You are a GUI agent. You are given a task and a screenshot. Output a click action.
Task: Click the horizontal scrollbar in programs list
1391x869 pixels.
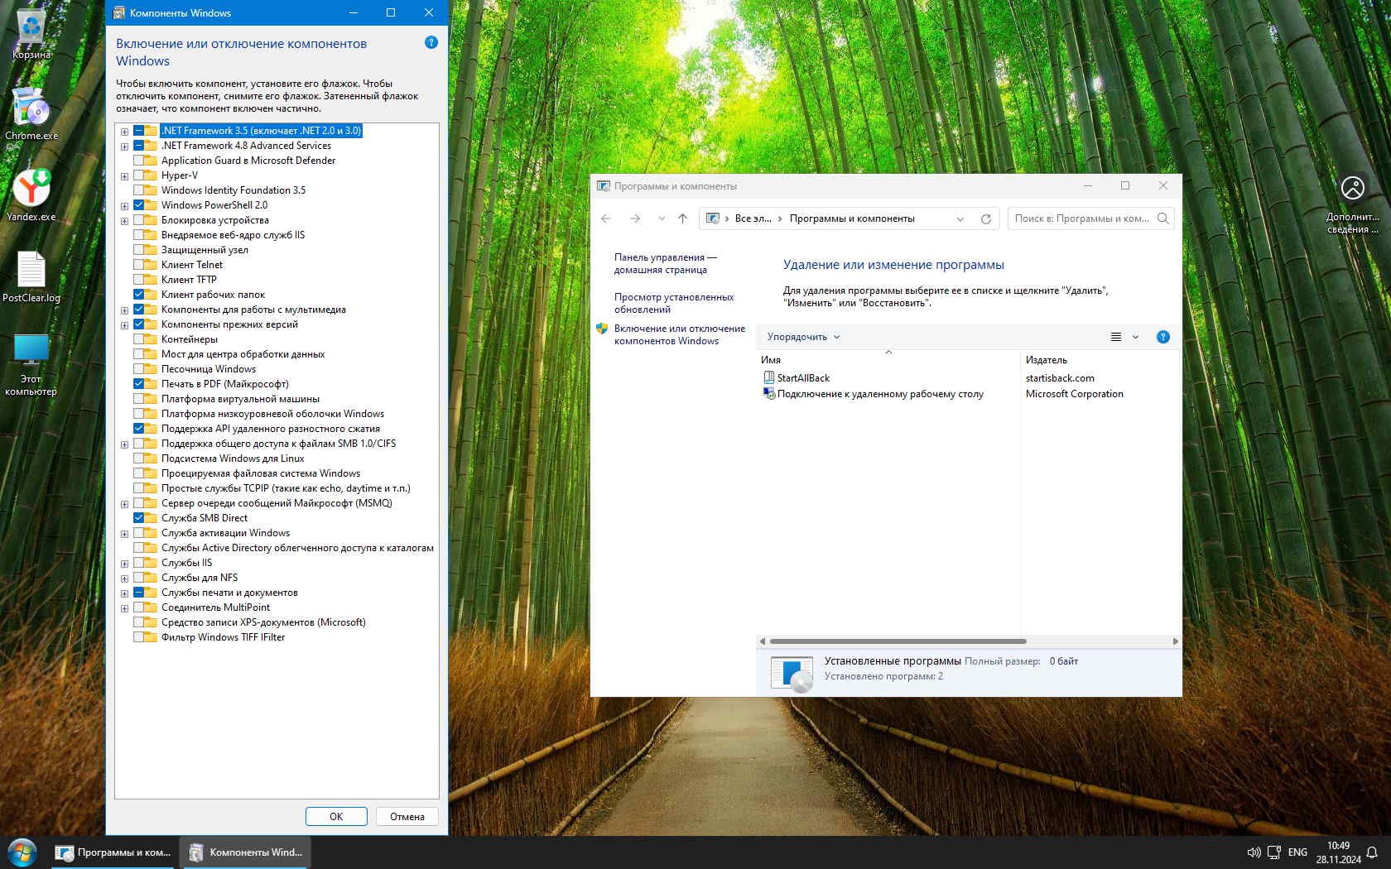click(x=898, y=641)
